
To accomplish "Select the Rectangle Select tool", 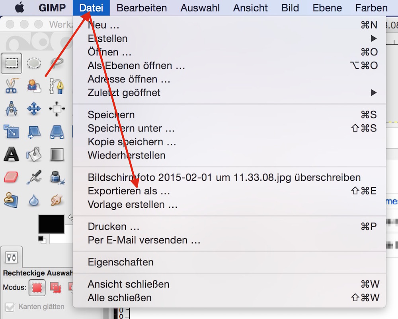I will [12, 63].
